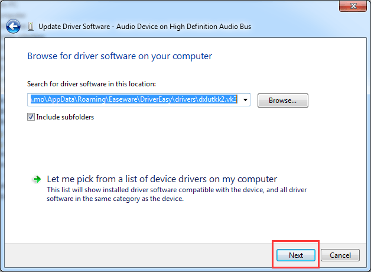Open the Browse... folder picker
Viewport: 371px width, 272px height.
click(282, 101)
